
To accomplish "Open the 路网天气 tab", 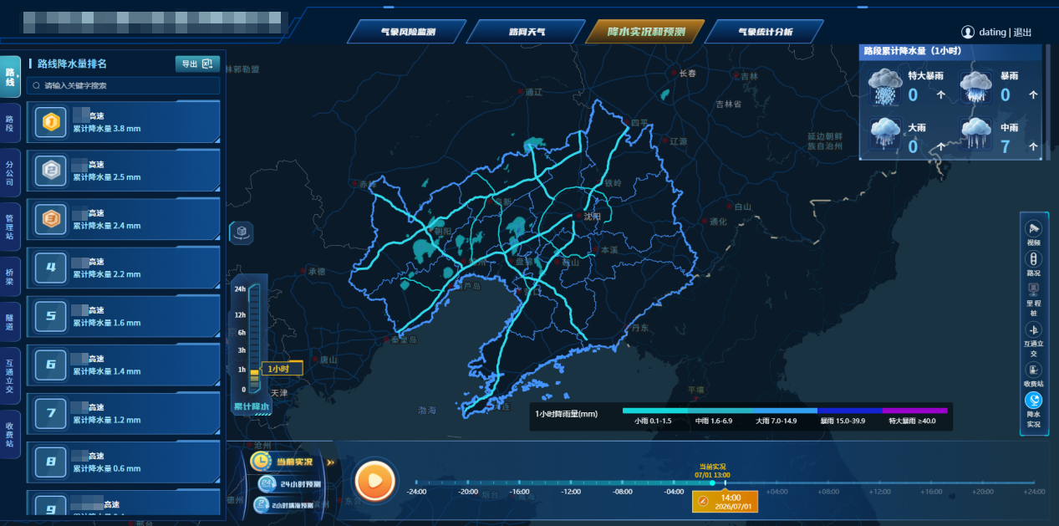I will point(527,32).
